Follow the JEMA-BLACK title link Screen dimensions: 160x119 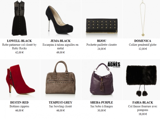[x=61, y=41]
